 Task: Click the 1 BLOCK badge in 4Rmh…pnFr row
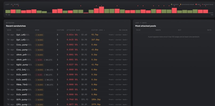(39, 60)
